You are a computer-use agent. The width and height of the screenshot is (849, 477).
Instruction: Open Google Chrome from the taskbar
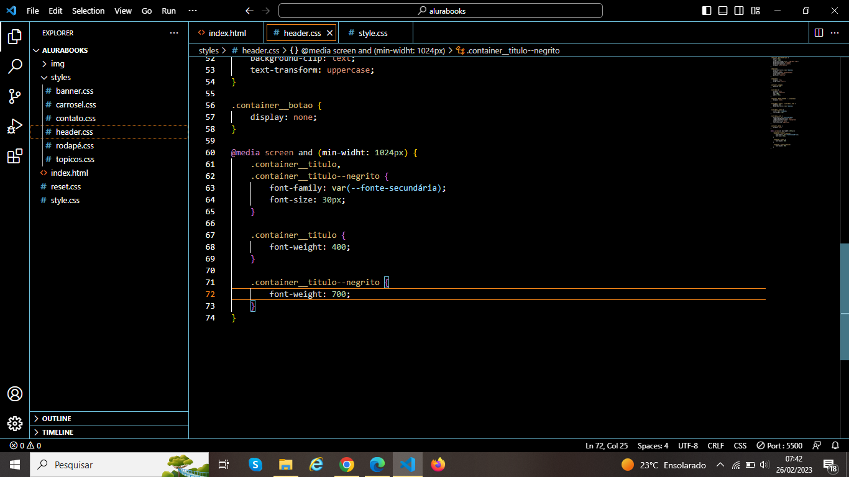point(347,465)
